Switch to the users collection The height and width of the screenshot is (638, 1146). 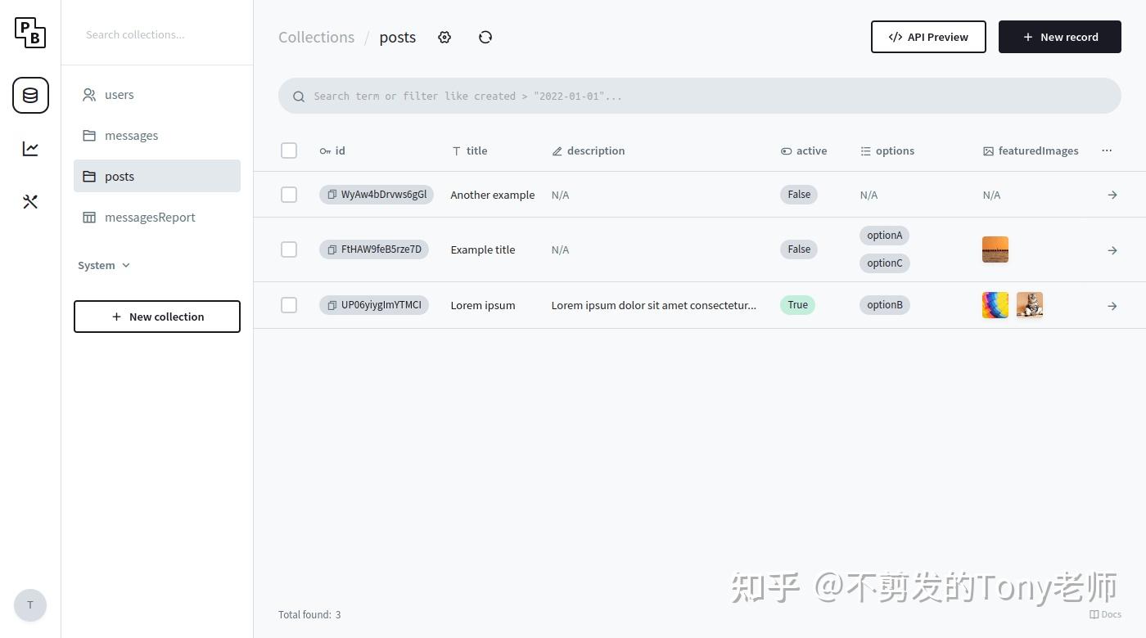coord(119,94)
